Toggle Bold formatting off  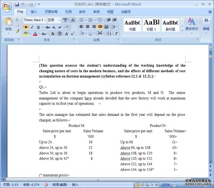[x=26, y=27]
